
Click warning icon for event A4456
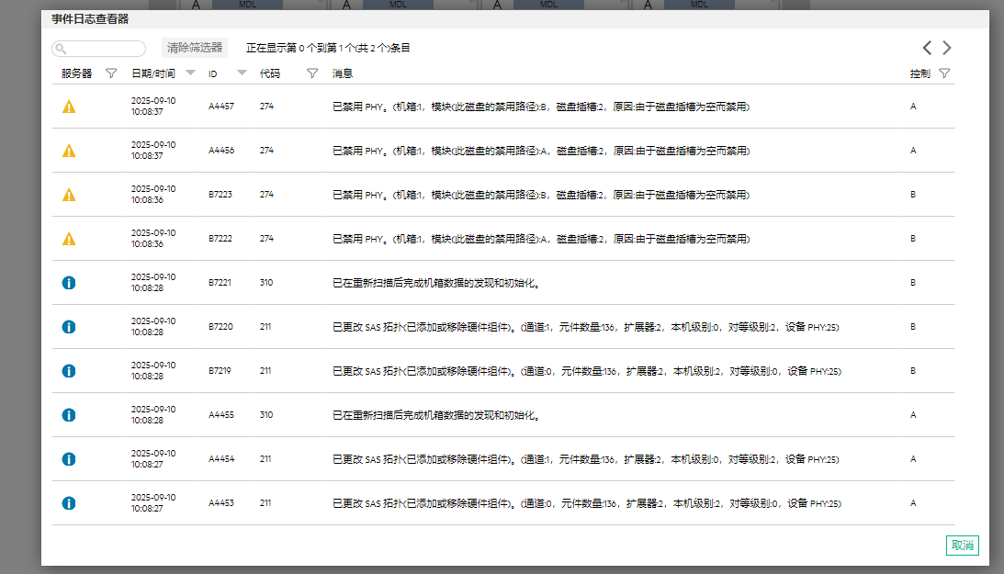(69, 151)
